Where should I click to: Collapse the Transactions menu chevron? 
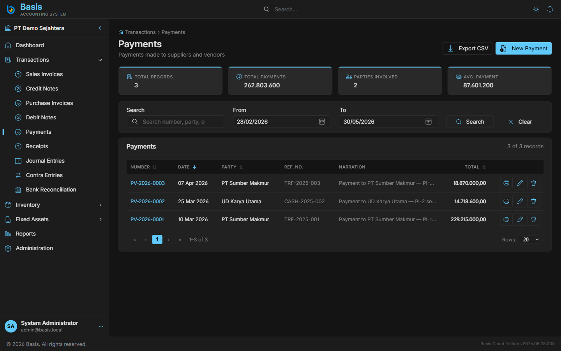[100, 60]
